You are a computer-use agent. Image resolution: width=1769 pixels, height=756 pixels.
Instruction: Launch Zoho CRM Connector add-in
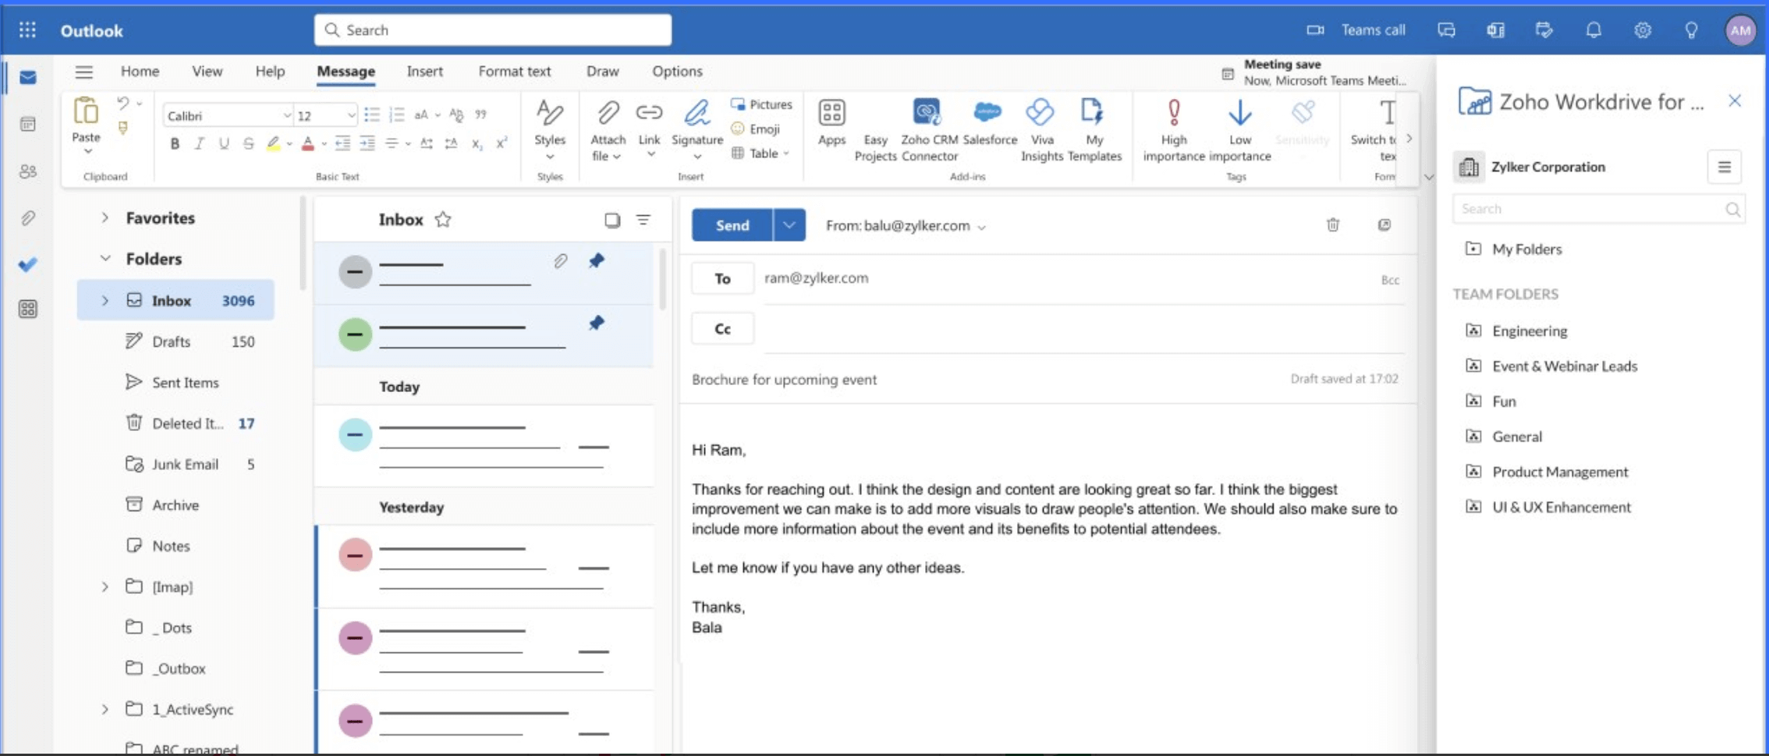point(929,129)
